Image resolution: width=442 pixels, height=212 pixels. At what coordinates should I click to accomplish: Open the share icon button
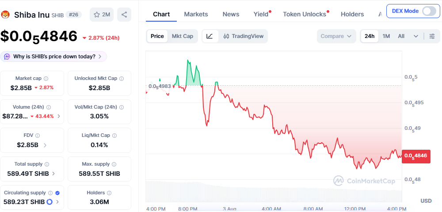[124, 15]
